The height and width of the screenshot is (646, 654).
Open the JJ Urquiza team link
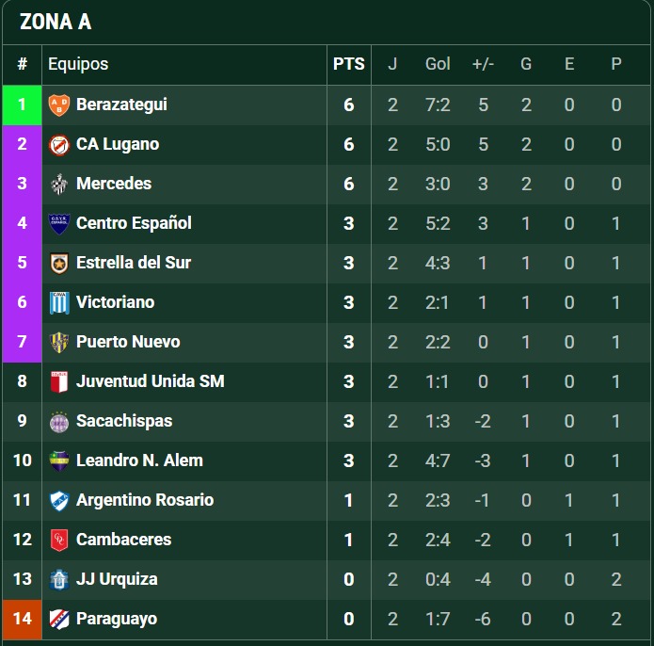(117, 579)
